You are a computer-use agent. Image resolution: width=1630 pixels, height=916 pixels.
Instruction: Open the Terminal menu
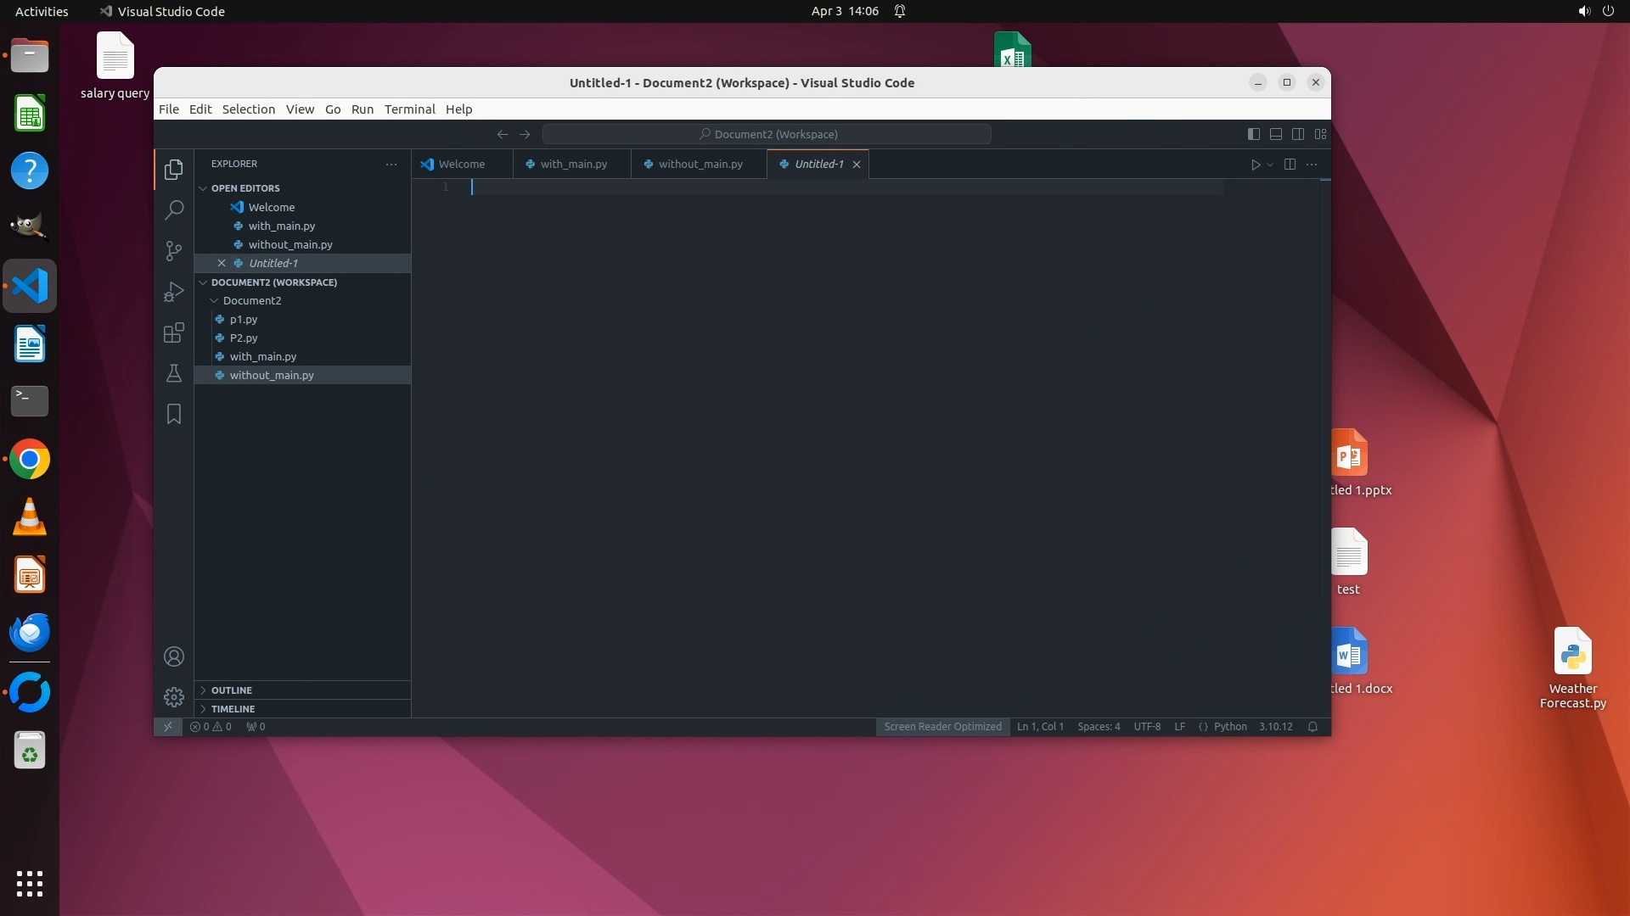[x=409, y=109]
